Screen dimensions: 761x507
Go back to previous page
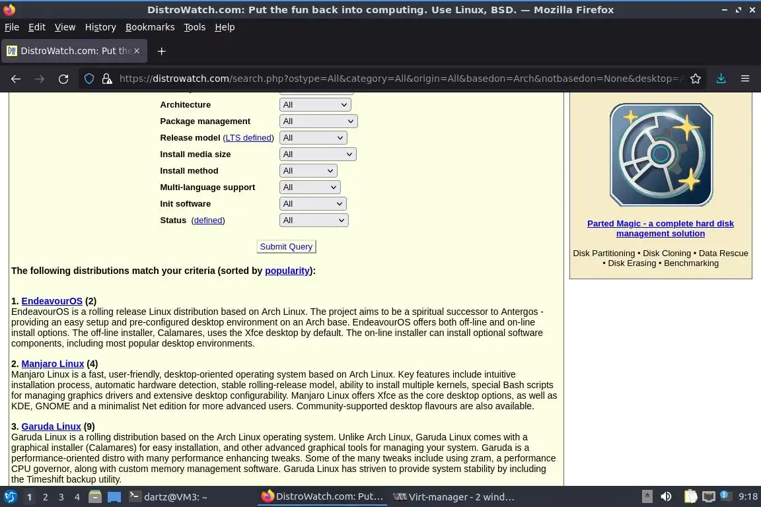16,79
